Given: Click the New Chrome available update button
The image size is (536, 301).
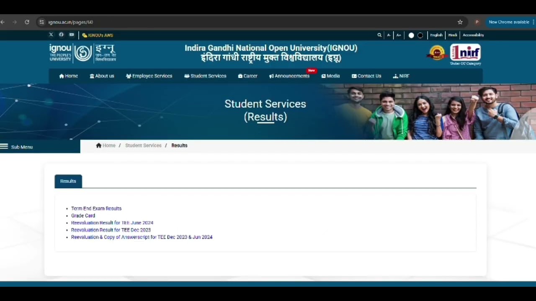Looking at the screenshot, I should (509, 22).
